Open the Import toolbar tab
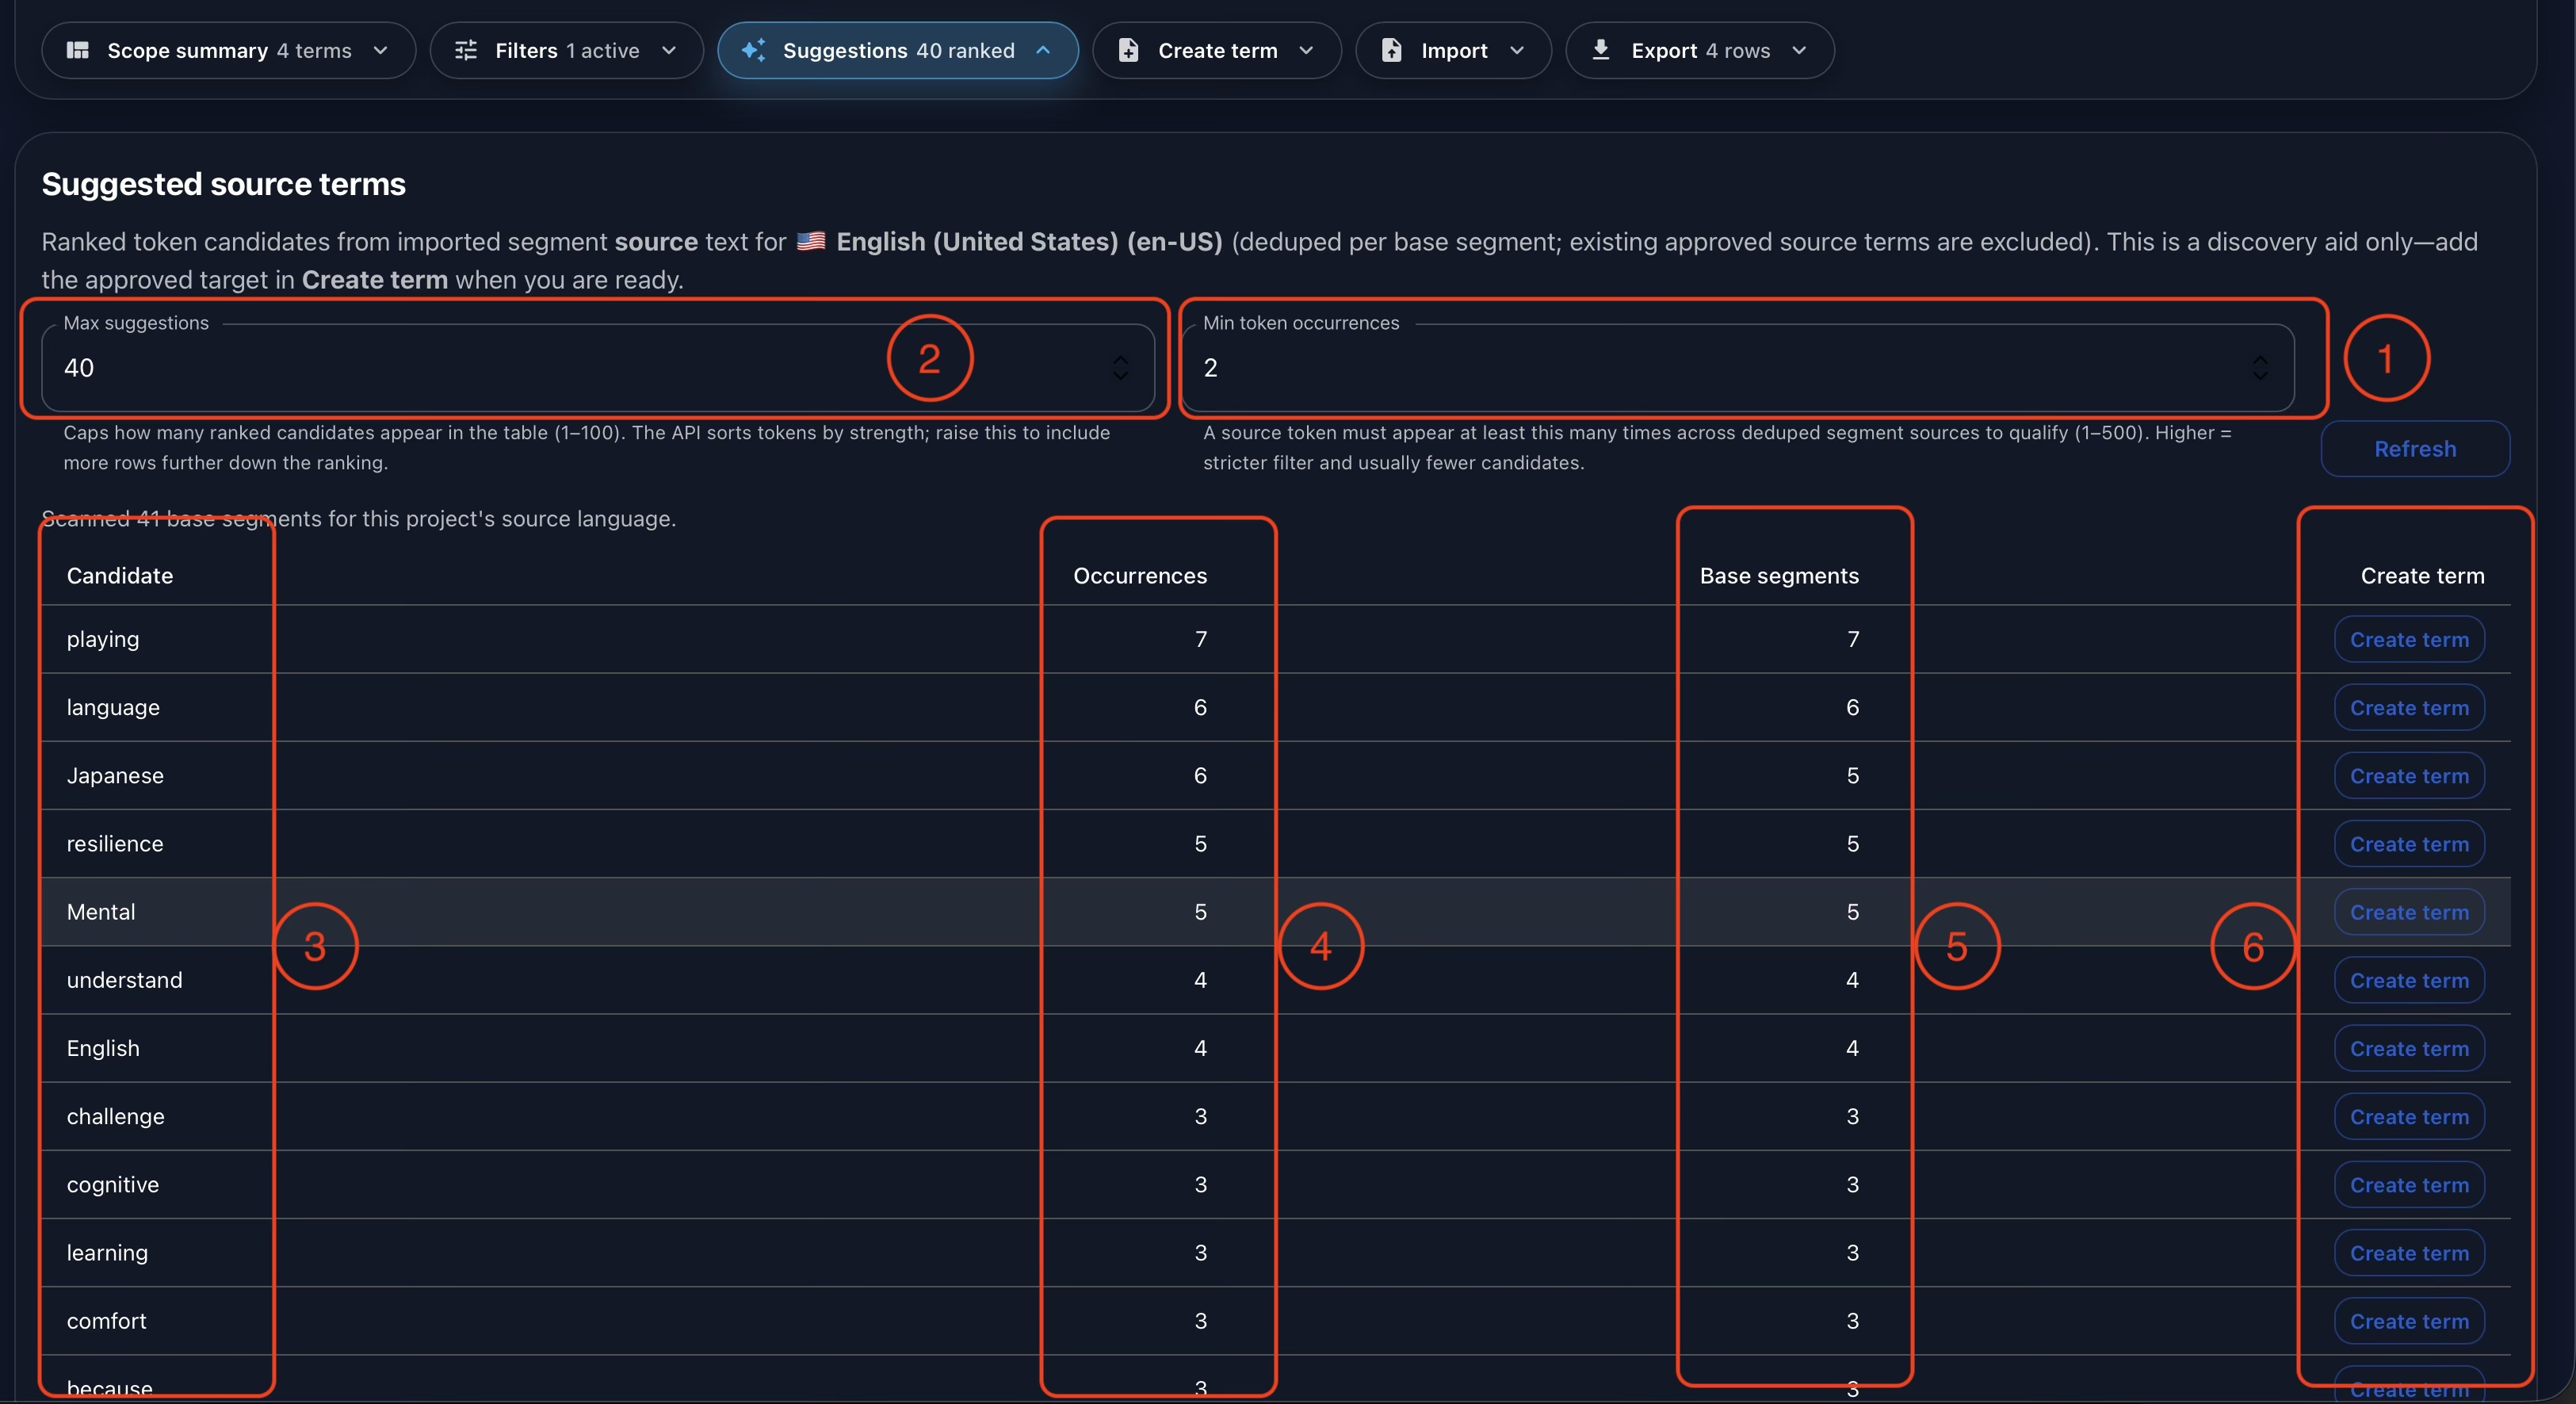 (1453, 50)
